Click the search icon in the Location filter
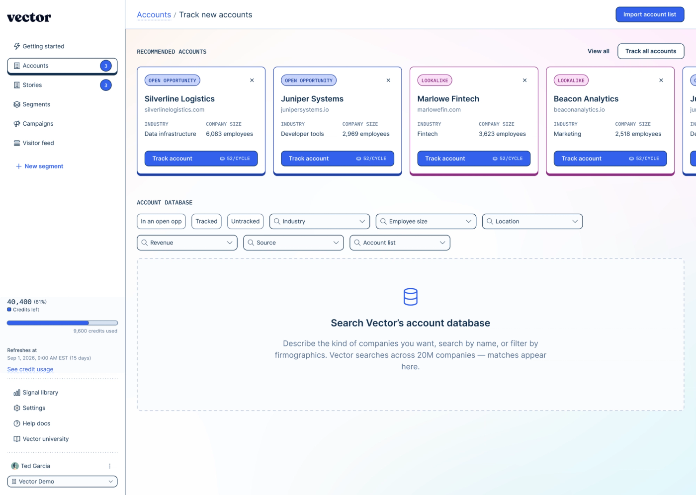This screenshot has height=495, width=696. tap(490, 221)
